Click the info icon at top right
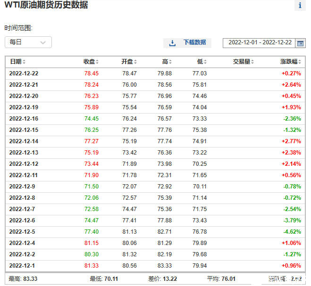This screenshot has width=311, height=286. pyautogui.click(x=300, y=5)
